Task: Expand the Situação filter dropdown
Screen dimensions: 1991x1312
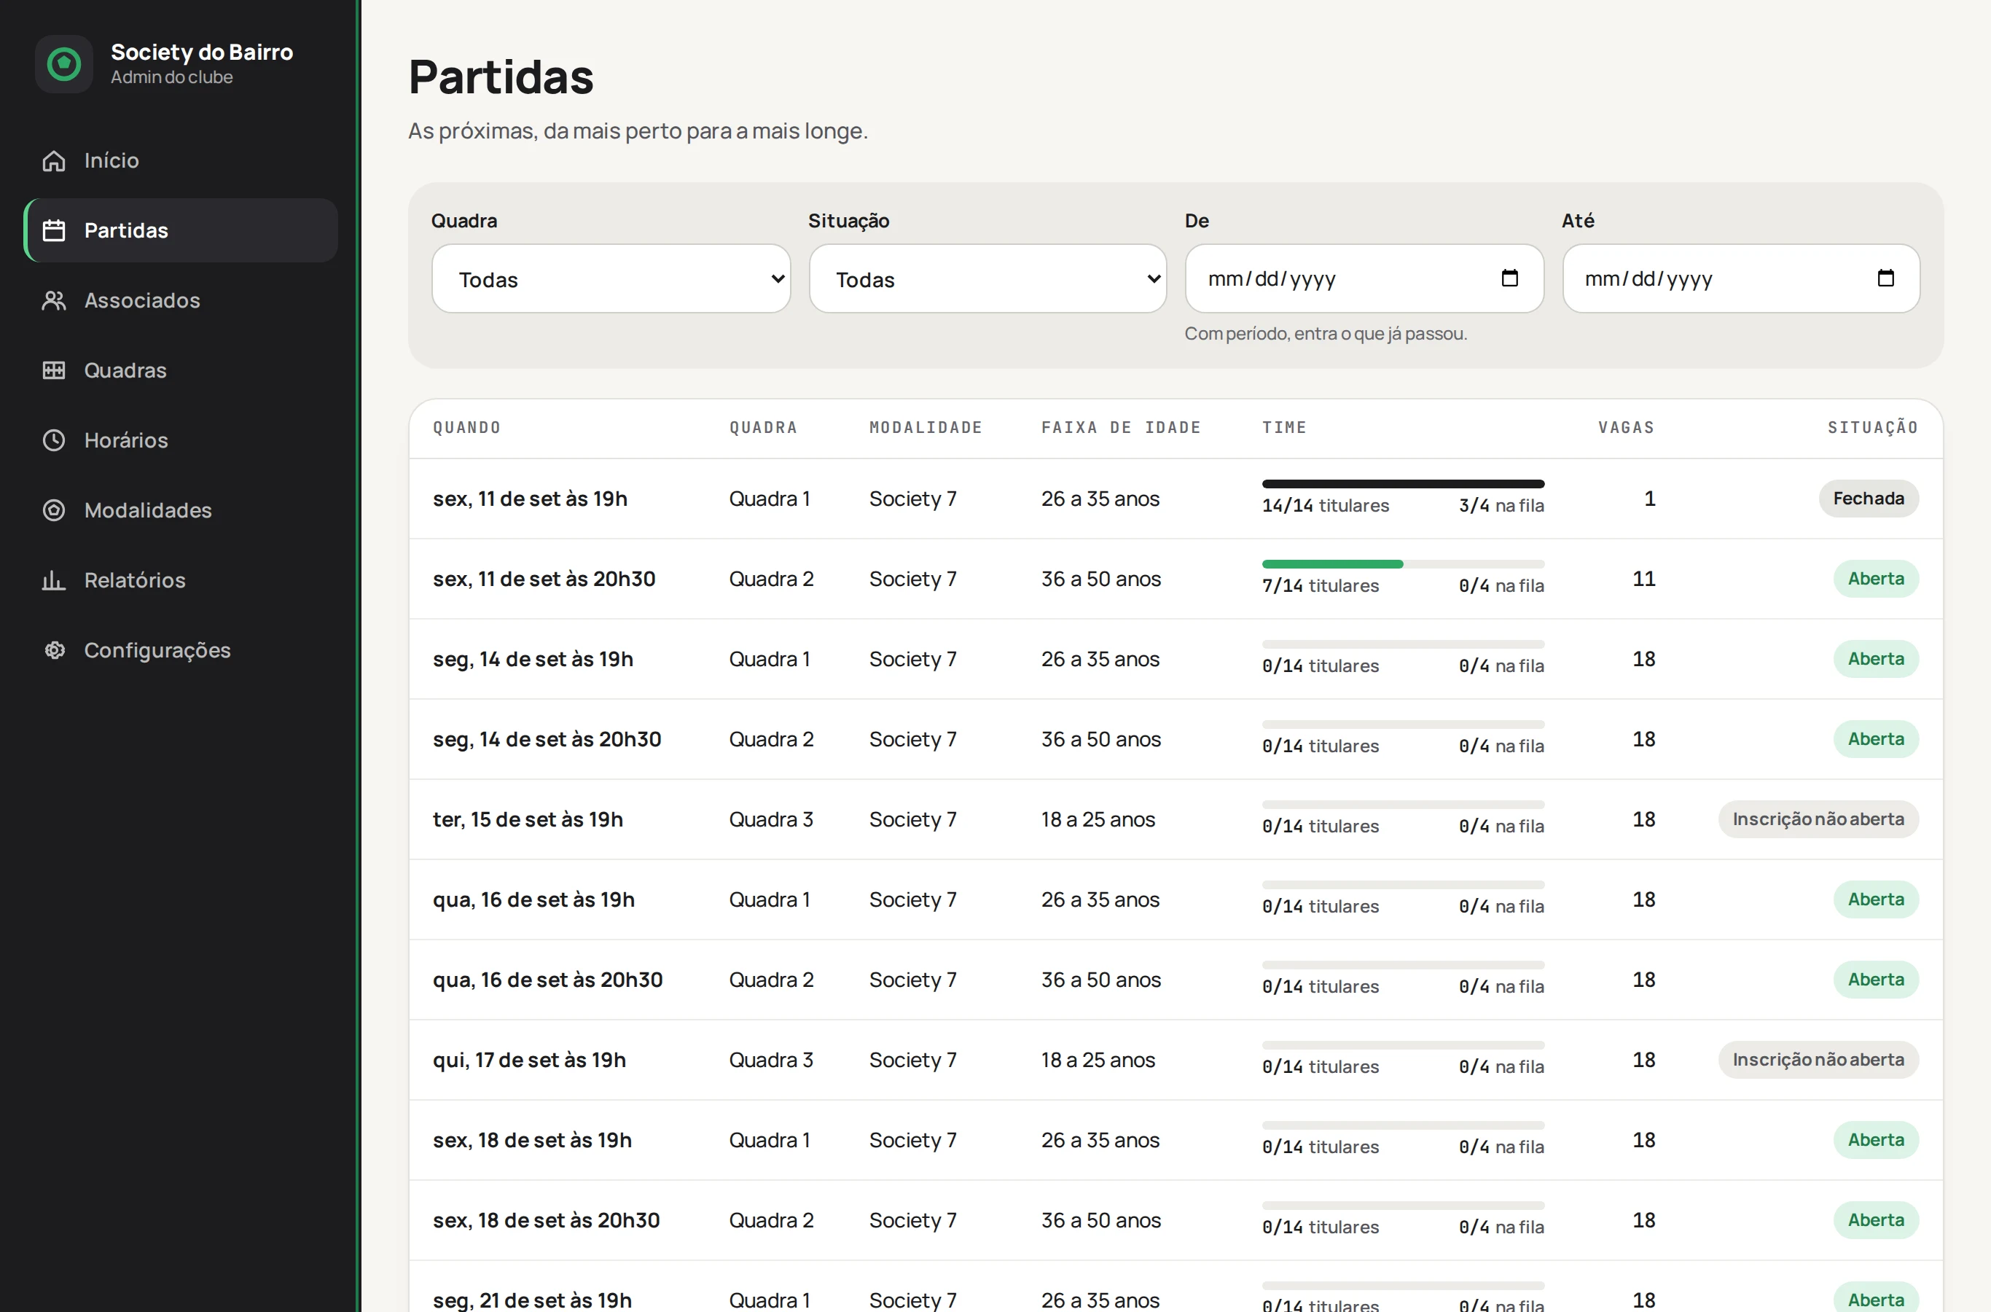Action: tap(987, 278)
